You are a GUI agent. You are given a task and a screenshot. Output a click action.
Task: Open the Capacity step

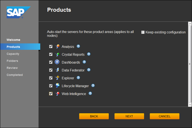click(13, 54)
